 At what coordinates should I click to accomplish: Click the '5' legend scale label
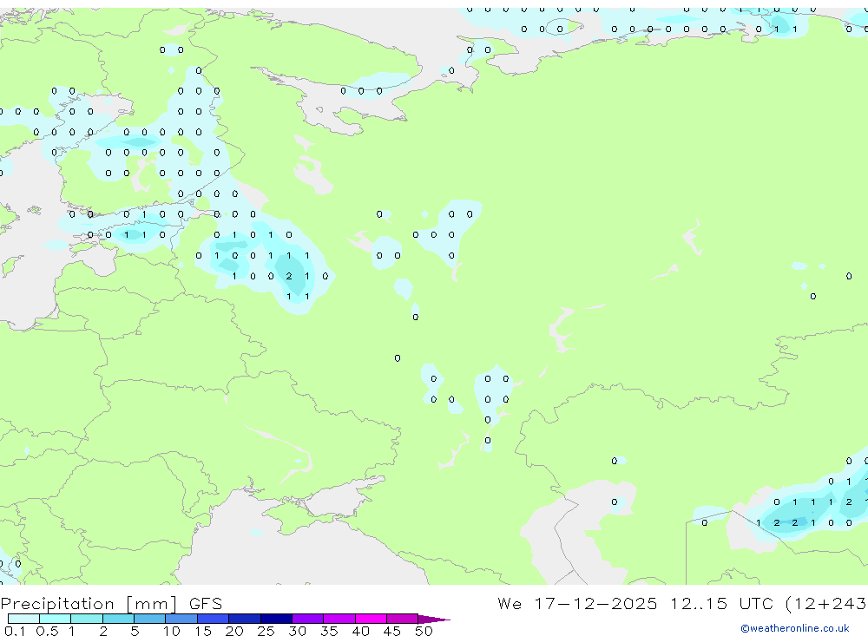(x=135, y=631)
